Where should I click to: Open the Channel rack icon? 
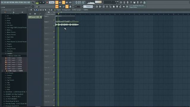(x=104, y=7)
